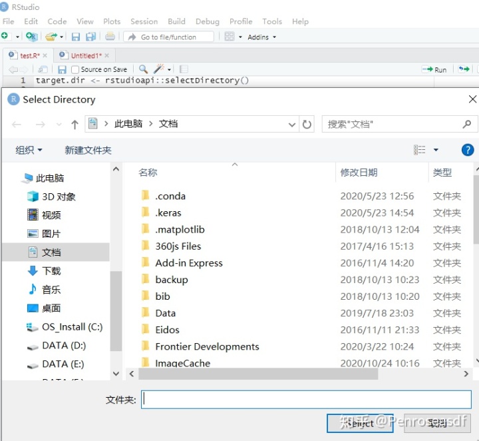Open the Plots menu
The image size is (479, 441).
[x=112, y=21]
